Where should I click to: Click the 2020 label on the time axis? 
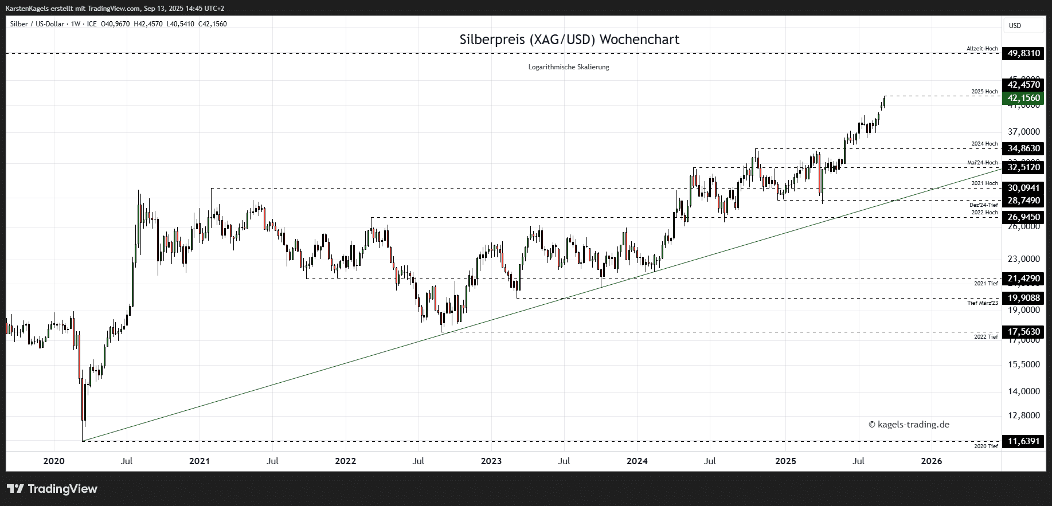point(54,461)
